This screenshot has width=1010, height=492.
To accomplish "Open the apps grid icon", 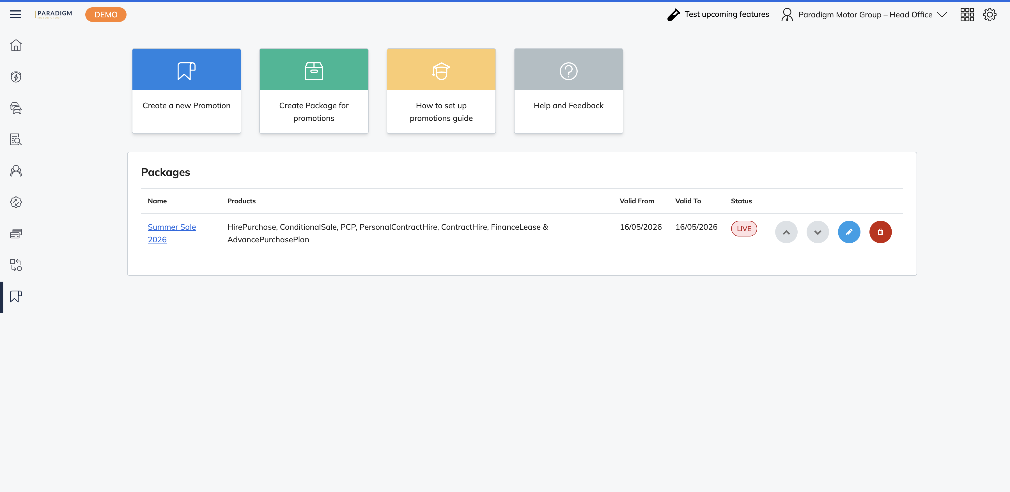I will click(967, 15).
